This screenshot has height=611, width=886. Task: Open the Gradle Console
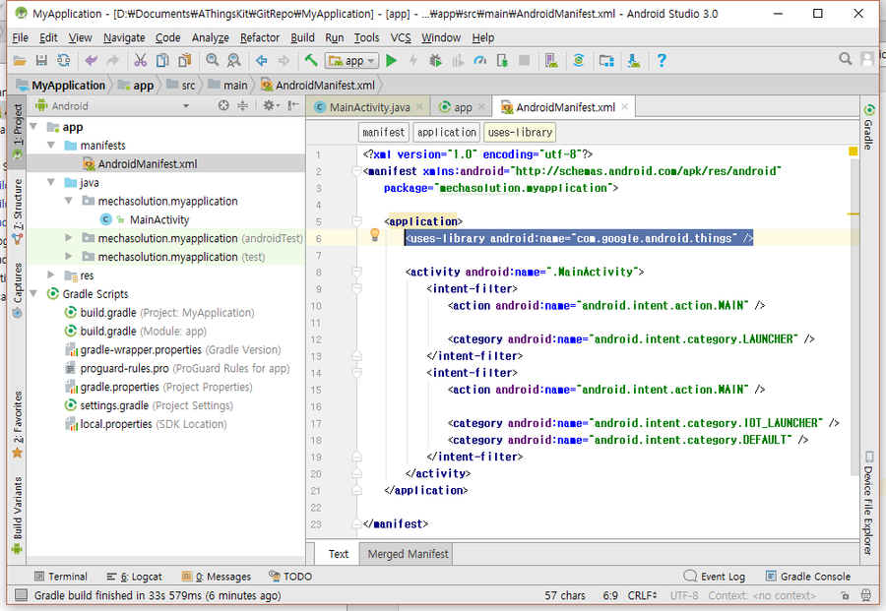click(808, 576)
